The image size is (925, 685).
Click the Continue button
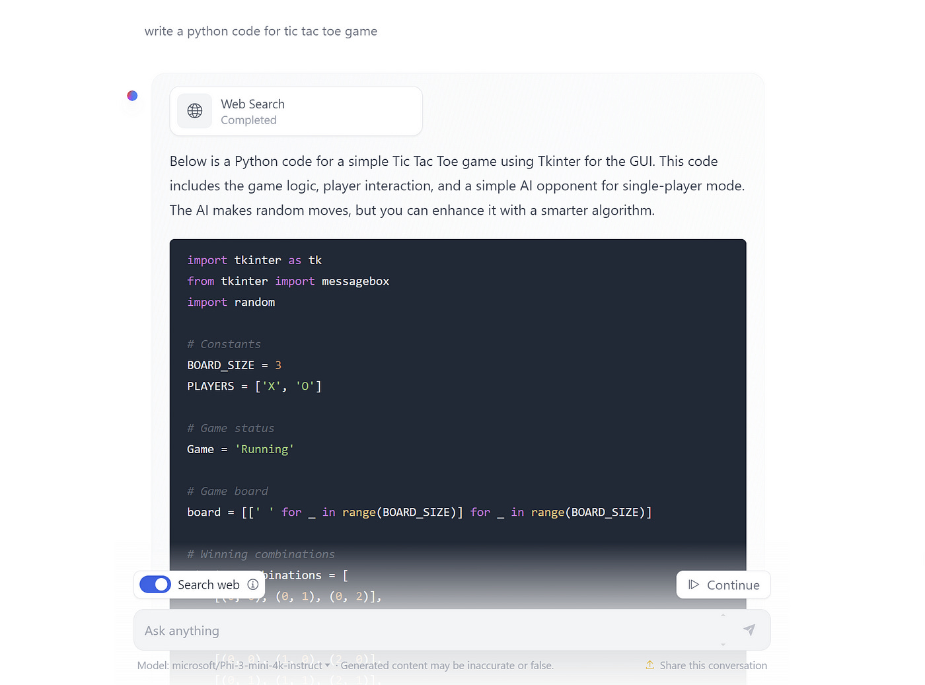pyautogui.click(x=723, y=585)
